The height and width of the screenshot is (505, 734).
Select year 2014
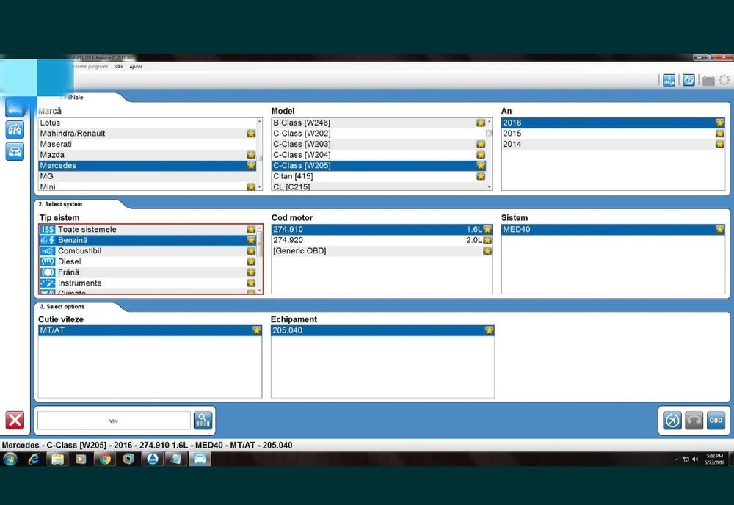pyautogui.click(x=613, y=144)
